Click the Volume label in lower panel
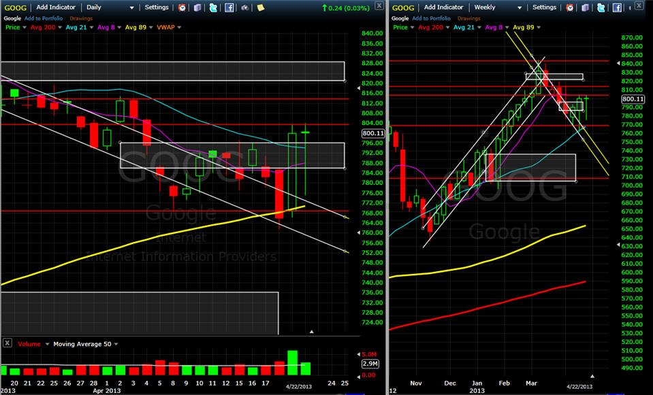The image size is (653, 395). coord(29,344)
